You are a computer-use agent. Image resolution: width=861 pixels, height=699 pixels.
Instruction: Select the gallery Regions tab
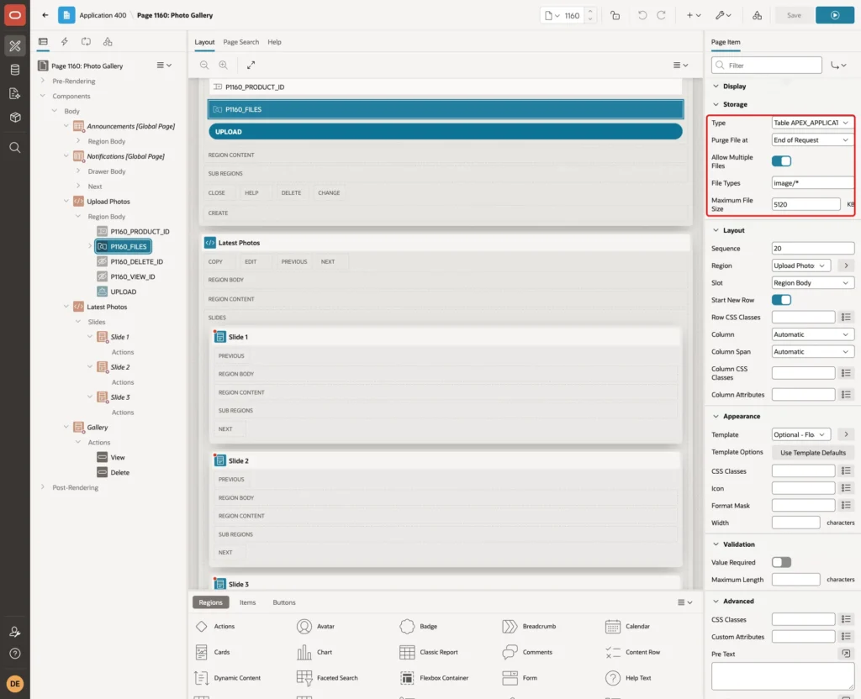(211, 602)
